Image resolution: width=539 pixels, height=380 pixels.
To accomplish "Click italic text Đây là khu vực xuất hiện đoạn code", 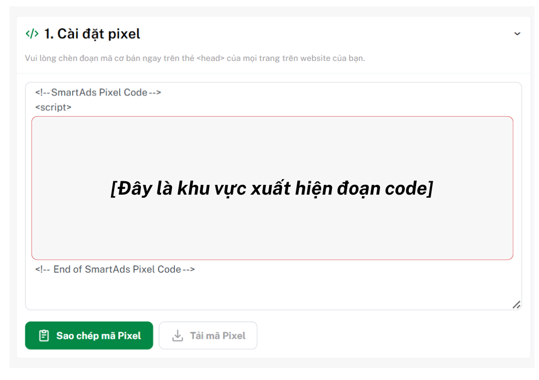I will tap(272, 188).
